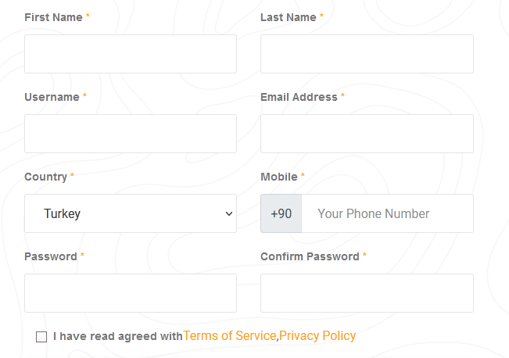
Task: Click the Confirm Password label
Action: 310,256
